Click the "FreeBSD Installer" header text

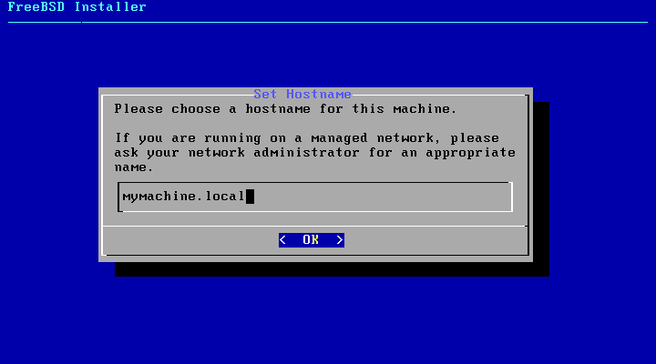[x=77, y=7]
